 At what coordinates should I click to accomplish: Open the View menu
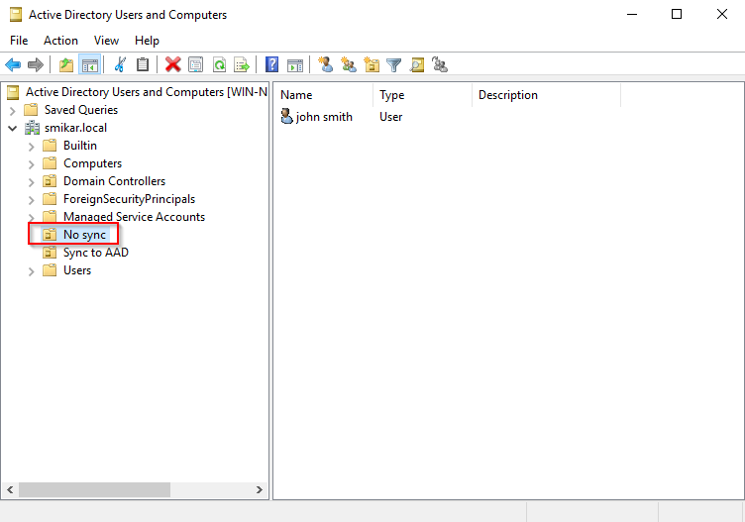[x=106, y=41]
